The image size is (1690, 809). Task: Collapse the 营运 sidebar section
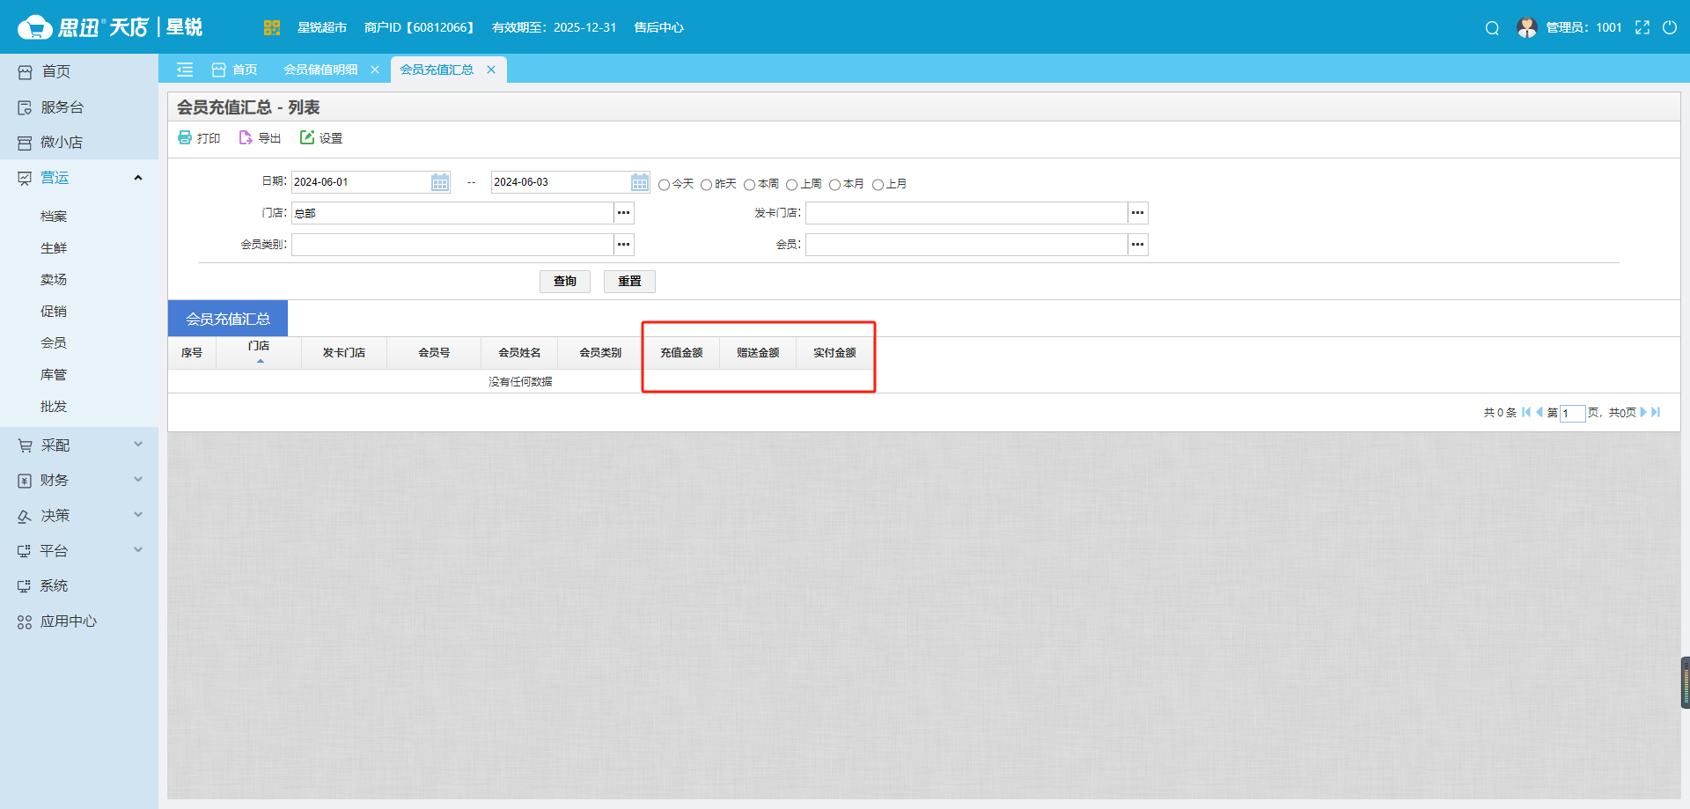click(x=138, y=178)
